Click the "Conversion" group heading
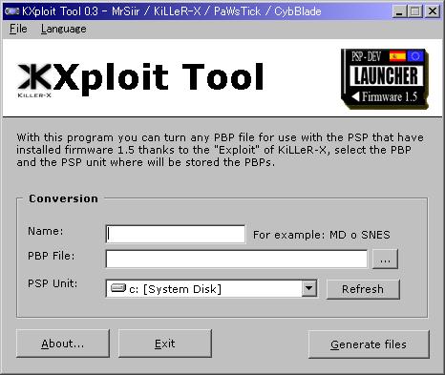This screenshot has width=445, height=375. (x=63, y=198)
